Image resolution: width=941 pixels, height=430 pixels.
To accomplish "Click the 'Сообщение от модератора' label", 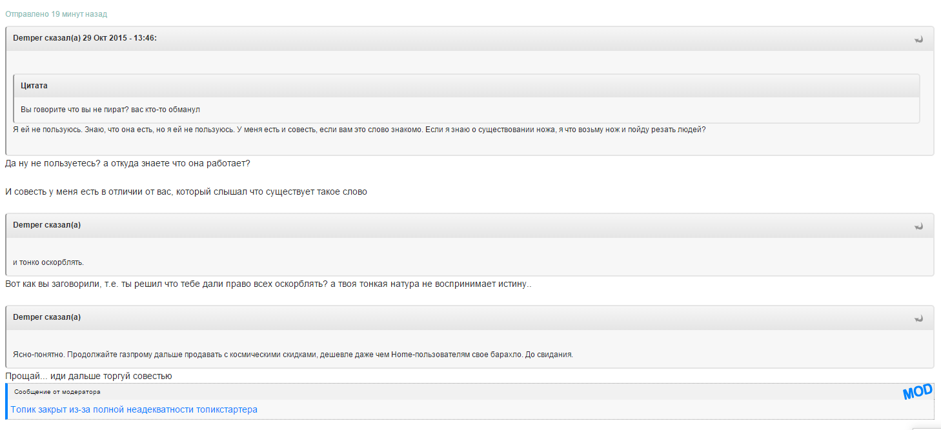I will (57, 391).
